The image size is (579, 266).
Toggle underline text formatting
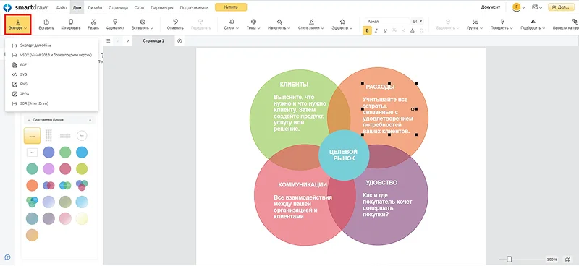point(386,30)
